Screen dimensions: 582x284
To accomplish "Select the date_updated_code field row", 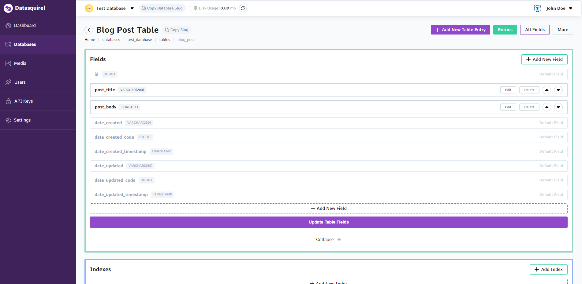I will [x=329, y=180].
